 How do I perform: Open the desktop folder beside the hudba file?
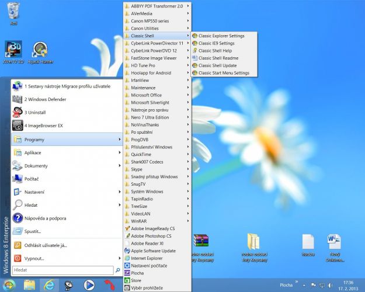(x=255, y=248)
